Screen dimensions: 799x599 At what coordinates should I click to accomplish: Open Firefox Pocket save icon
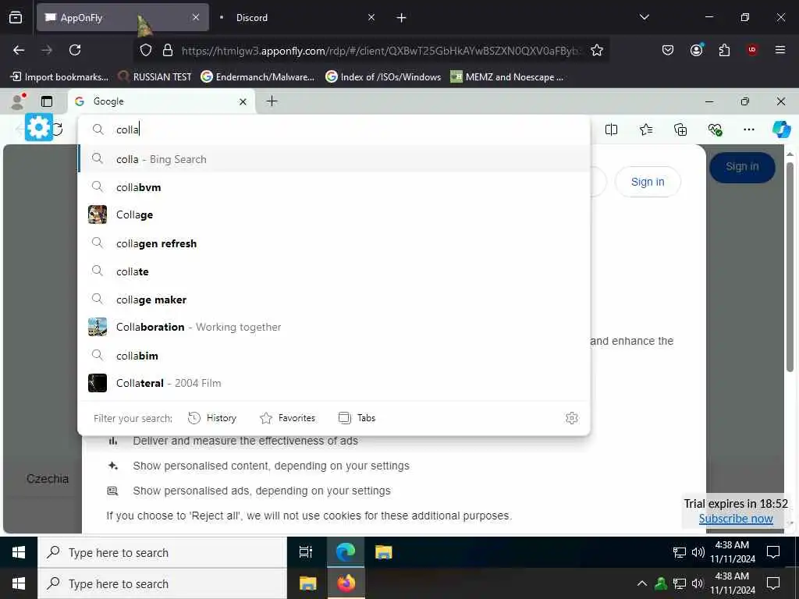pyautogui.click(x=668, y=50)
